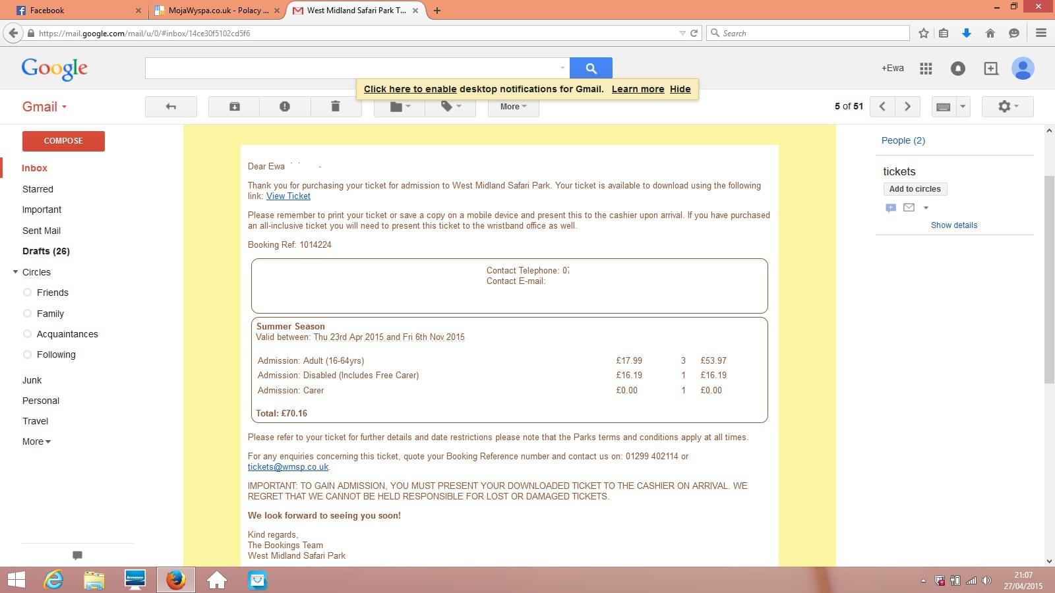Open Internet Explorer from taskbar

[x=53, y=580]
